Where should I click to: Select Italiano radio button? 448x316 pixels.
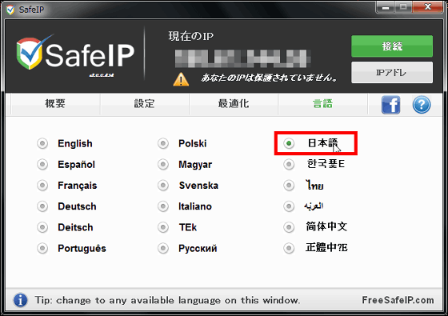(x=163, y=206)
